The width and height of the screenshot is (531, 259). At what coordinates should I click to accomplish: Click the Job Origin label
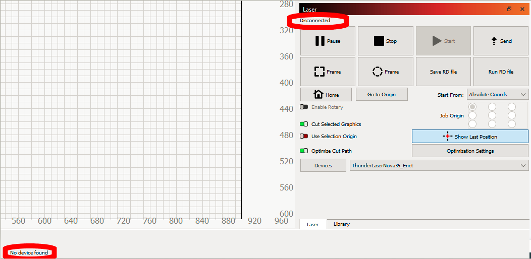[452, 115]
